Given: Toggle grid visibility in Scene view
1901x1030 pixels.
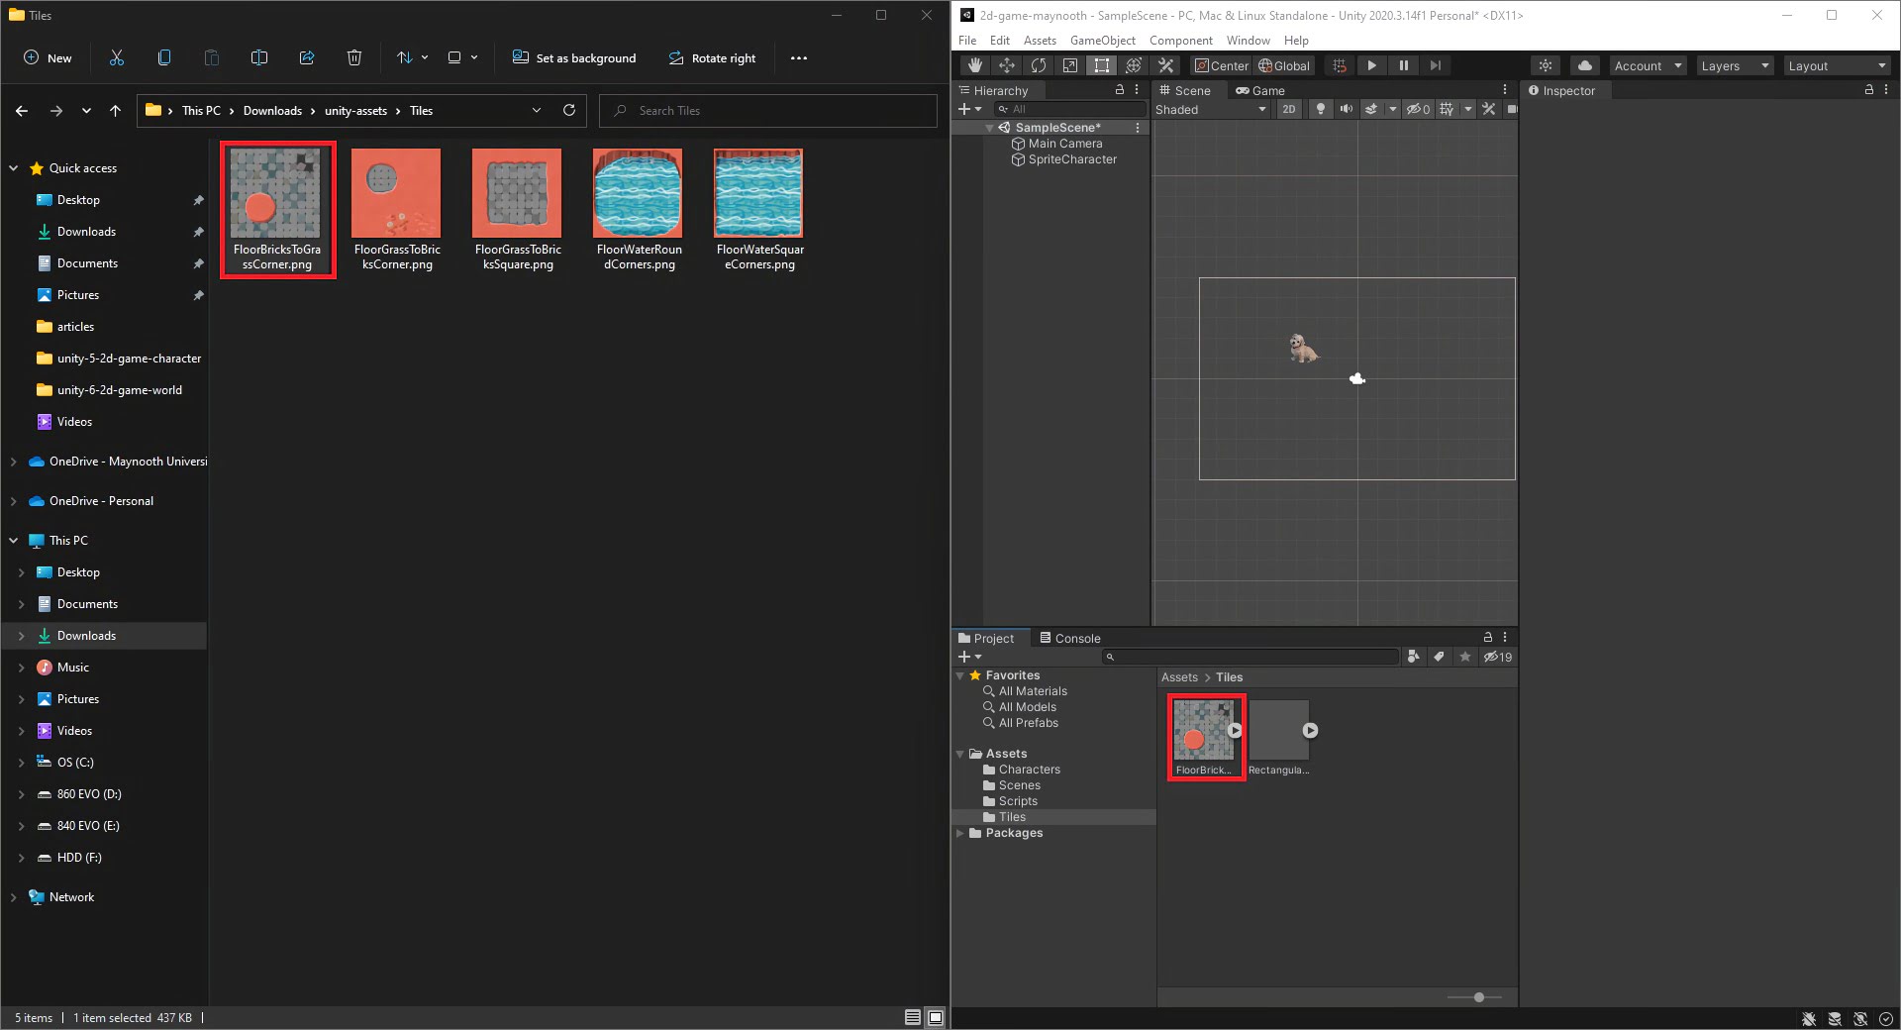Looking at the screenshot, I should [x=1448, y=109].
